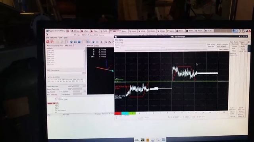Toggle the AXIS emergency stop button
The image size is (254, 142).
48,42
